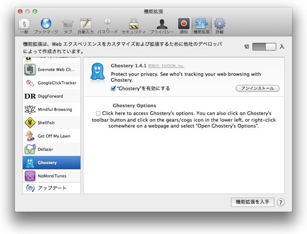
Task: Open the 一般 (General) preferences pane
Action: [24, 26]
